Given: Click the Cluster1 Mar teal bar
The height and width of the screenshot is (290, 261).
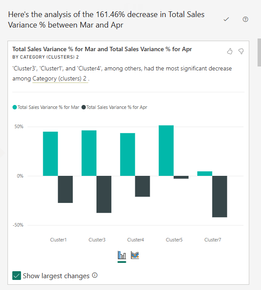Looking at the screenshot, I should coord(50,154).
